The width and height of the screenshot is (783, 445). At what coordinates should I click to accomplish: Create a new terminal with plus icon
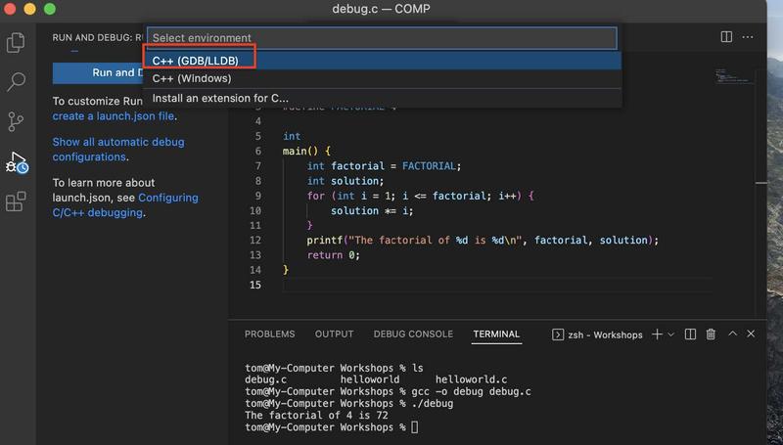point(657,334)
